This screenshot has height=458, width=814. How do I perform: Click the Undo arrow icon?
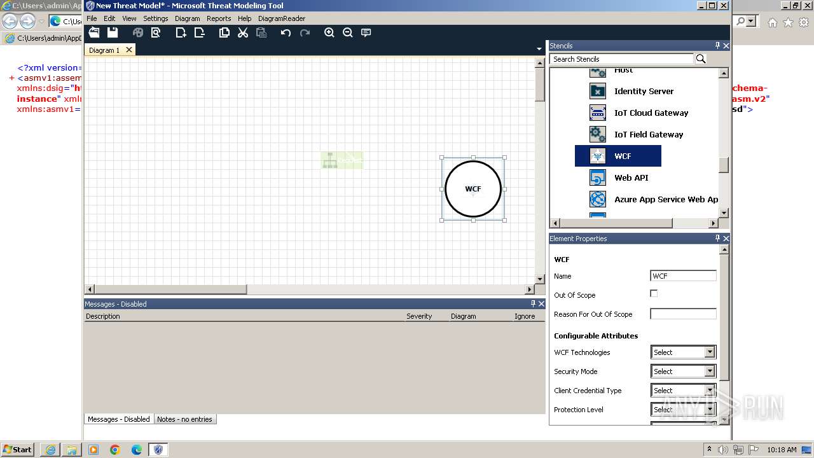point(286,32)
